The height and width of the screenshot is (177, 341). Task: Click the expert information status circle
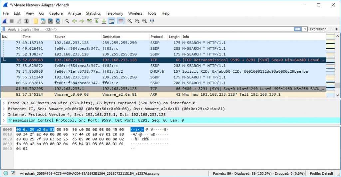tap(6, 173)
